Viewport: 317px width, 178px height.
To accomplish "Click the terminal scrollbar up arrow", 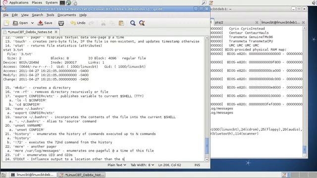I will 305,29.
